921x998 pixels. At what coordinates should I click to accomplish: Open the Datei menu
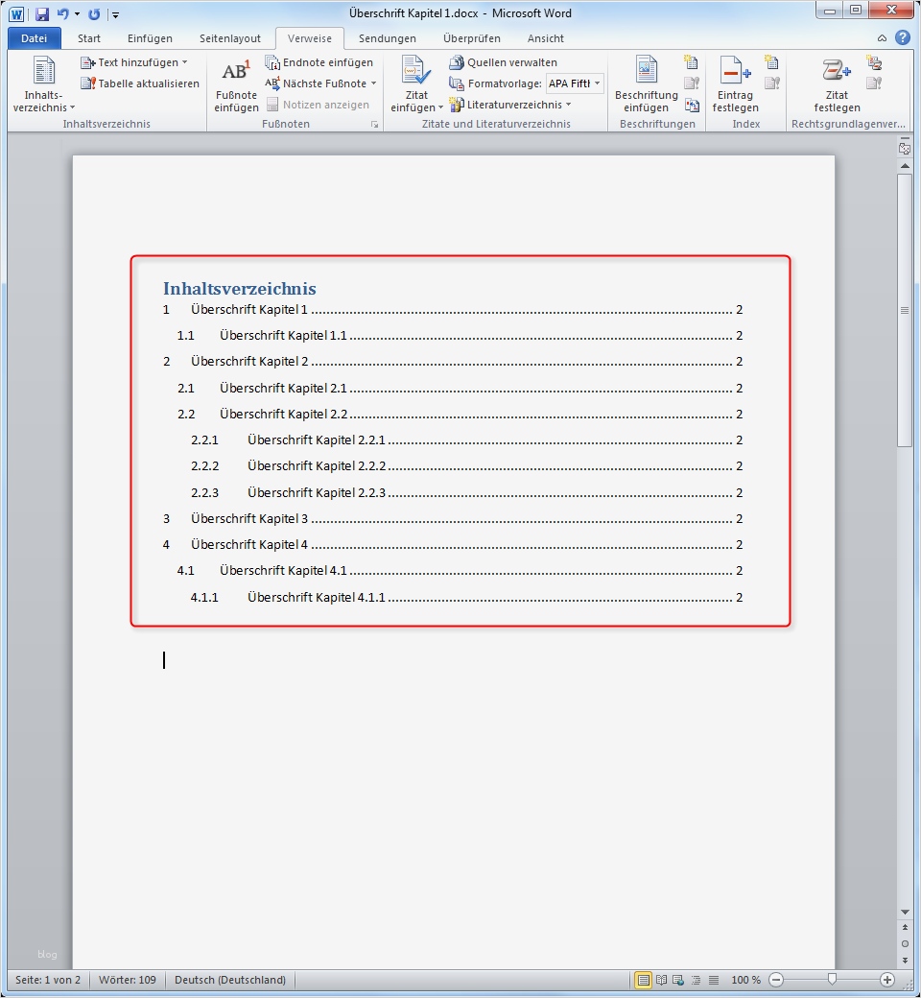(x=34, y=38)
